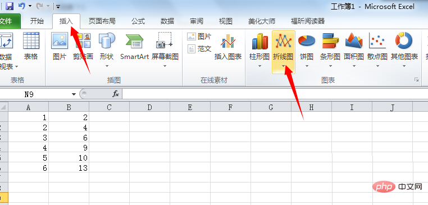Expand the 其他图表 dropdown arrow
The width and height of the screenshot is (428, 205).
(x=404, y=66)
